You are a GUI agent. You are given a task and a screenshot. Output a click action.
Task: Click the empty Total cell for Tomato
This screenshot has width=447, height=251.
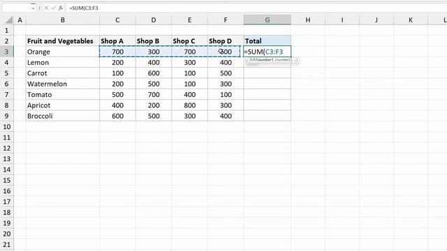[267, 95]
